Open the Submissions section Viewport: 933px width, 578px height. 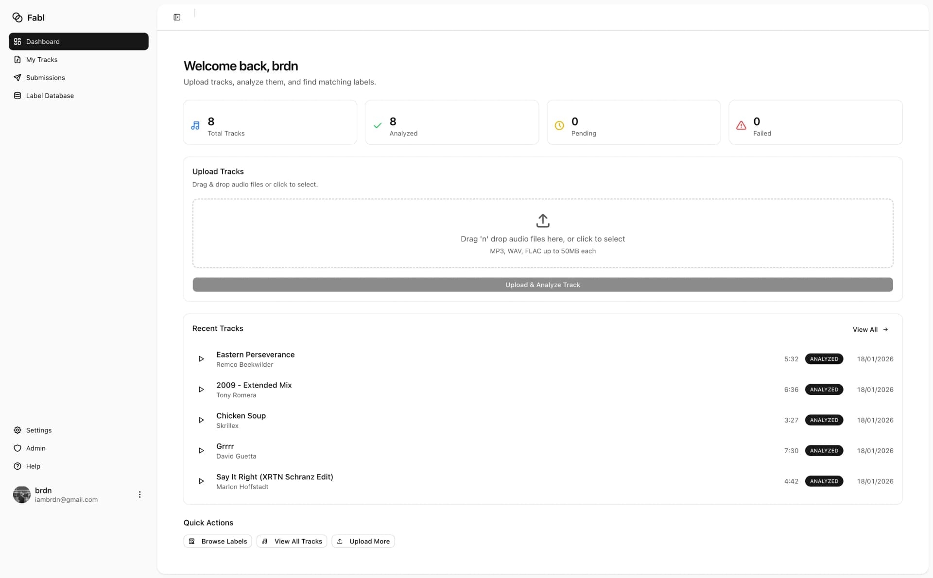click(x=45, y=78)
